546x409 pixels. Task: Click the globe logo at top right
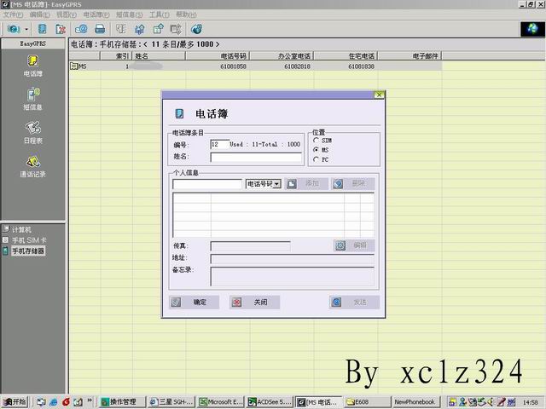(x=532, y=29)
